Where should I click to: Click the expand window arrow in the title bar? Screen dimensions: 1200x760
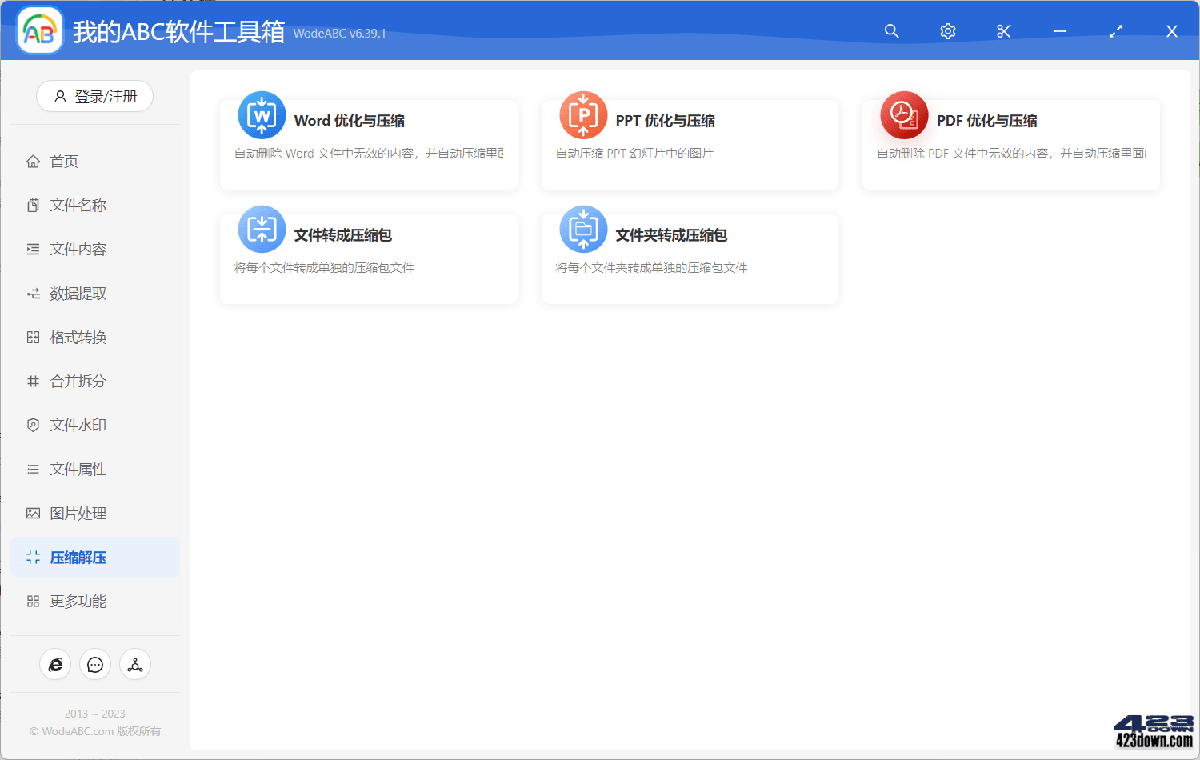pos(1115,30)
